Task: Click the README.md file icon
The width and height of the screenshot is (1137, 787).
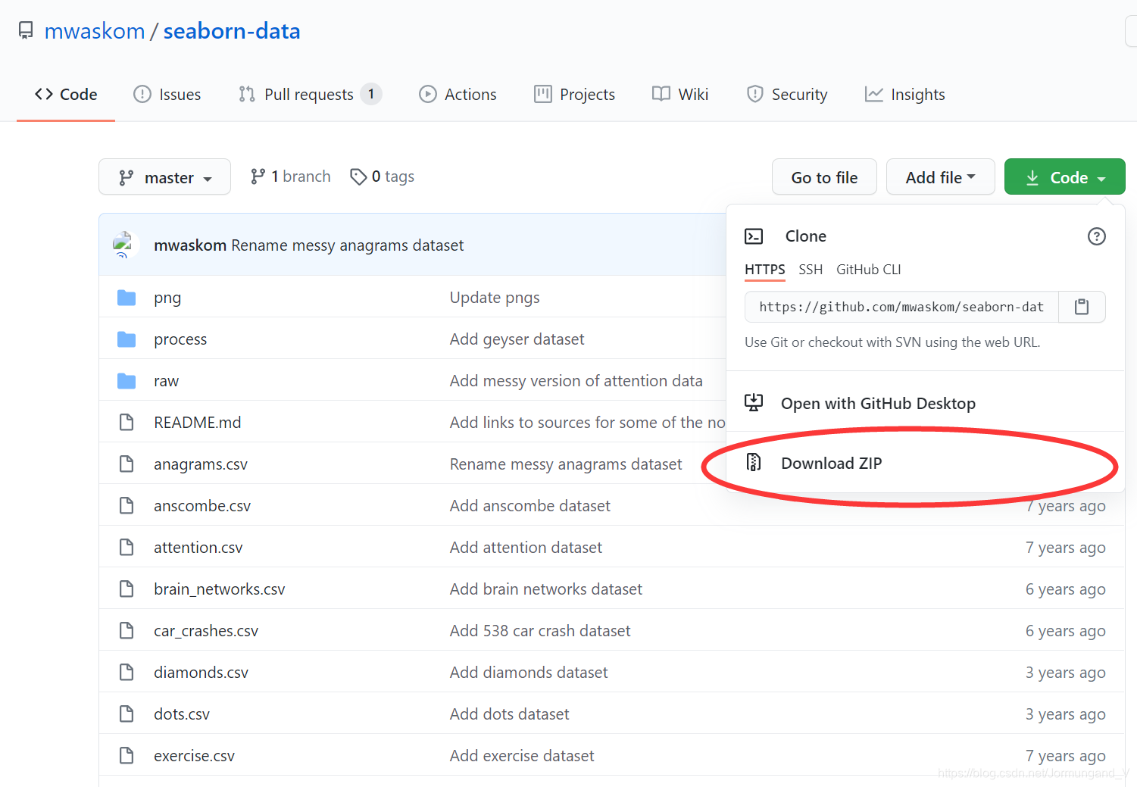Action: coord(127,422)
